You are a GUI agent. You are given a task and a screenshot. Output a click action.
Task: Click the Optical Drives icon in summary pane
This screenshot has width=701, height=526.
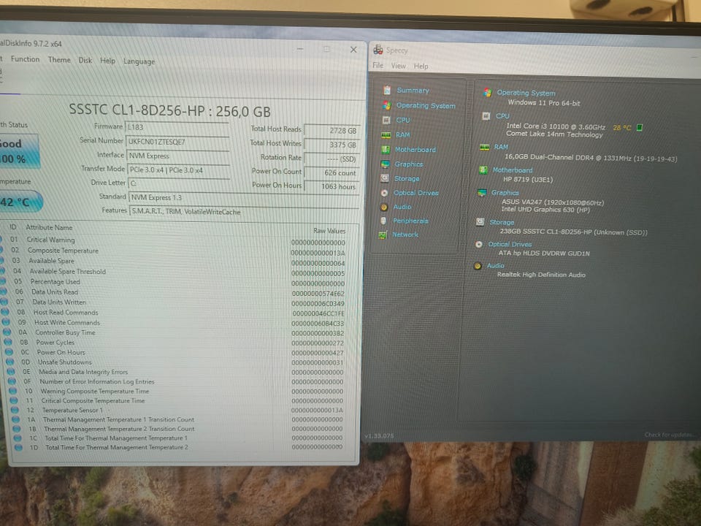[479, 244]
